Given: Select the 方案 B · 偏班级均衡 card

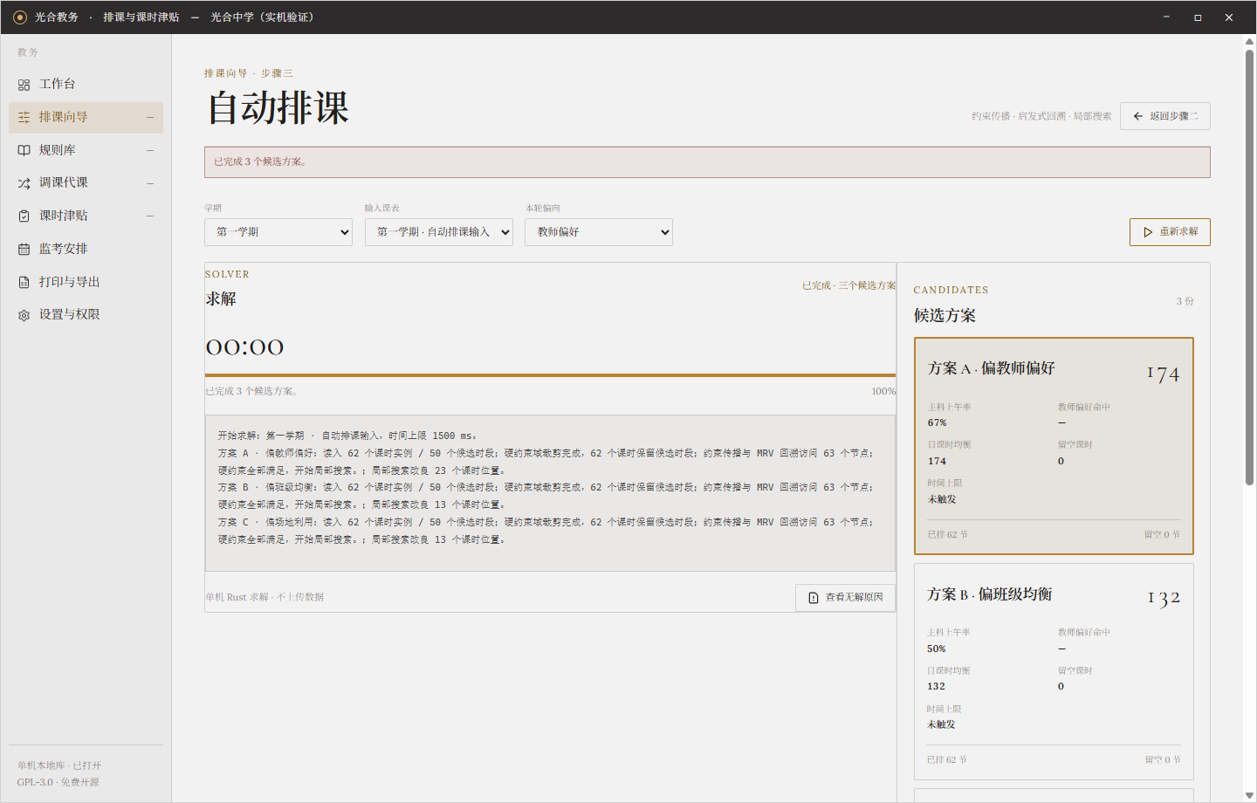Looking at the screenshot, I should 1054,672.
